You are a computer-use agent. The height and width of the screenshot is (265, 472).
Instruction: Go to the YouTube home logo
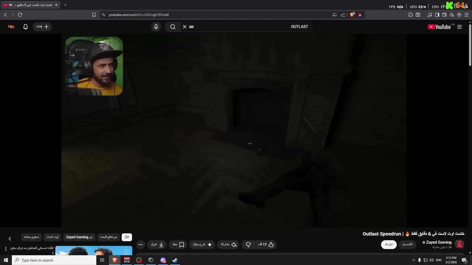[439, 27]
